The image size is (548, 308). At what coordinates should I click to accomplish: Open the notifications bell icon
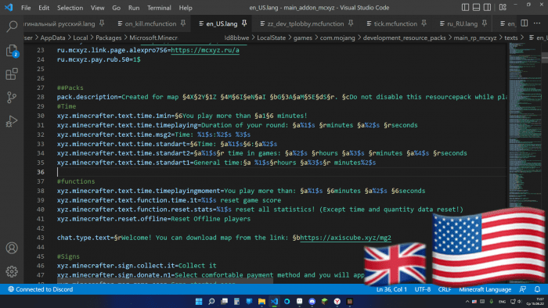click(537, 289)
